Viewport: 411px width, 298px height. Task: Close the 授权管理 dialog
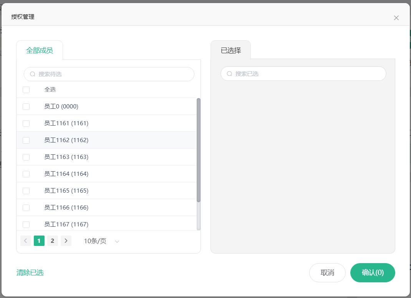(x=396, y=18)
